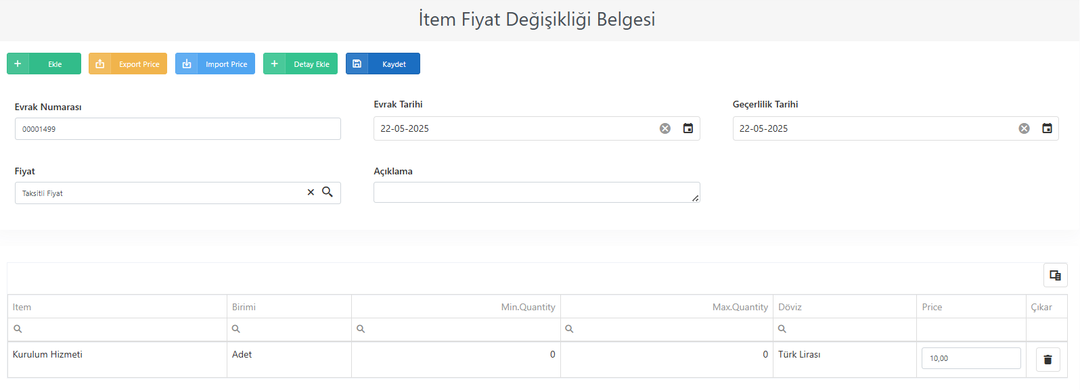This screenshot has width=1080, height=390.
Task: Filter the Döviz column in the grid
Action: click(x=845, y=329)
